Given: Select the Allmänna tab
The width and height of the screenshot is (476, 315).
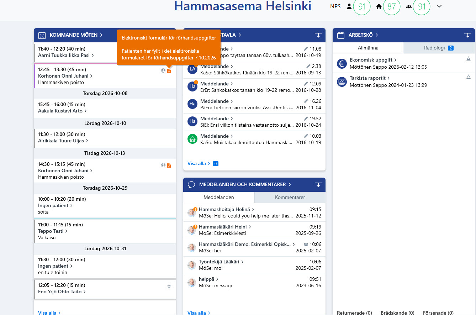Looking at the screenshot, I should 368,48.
